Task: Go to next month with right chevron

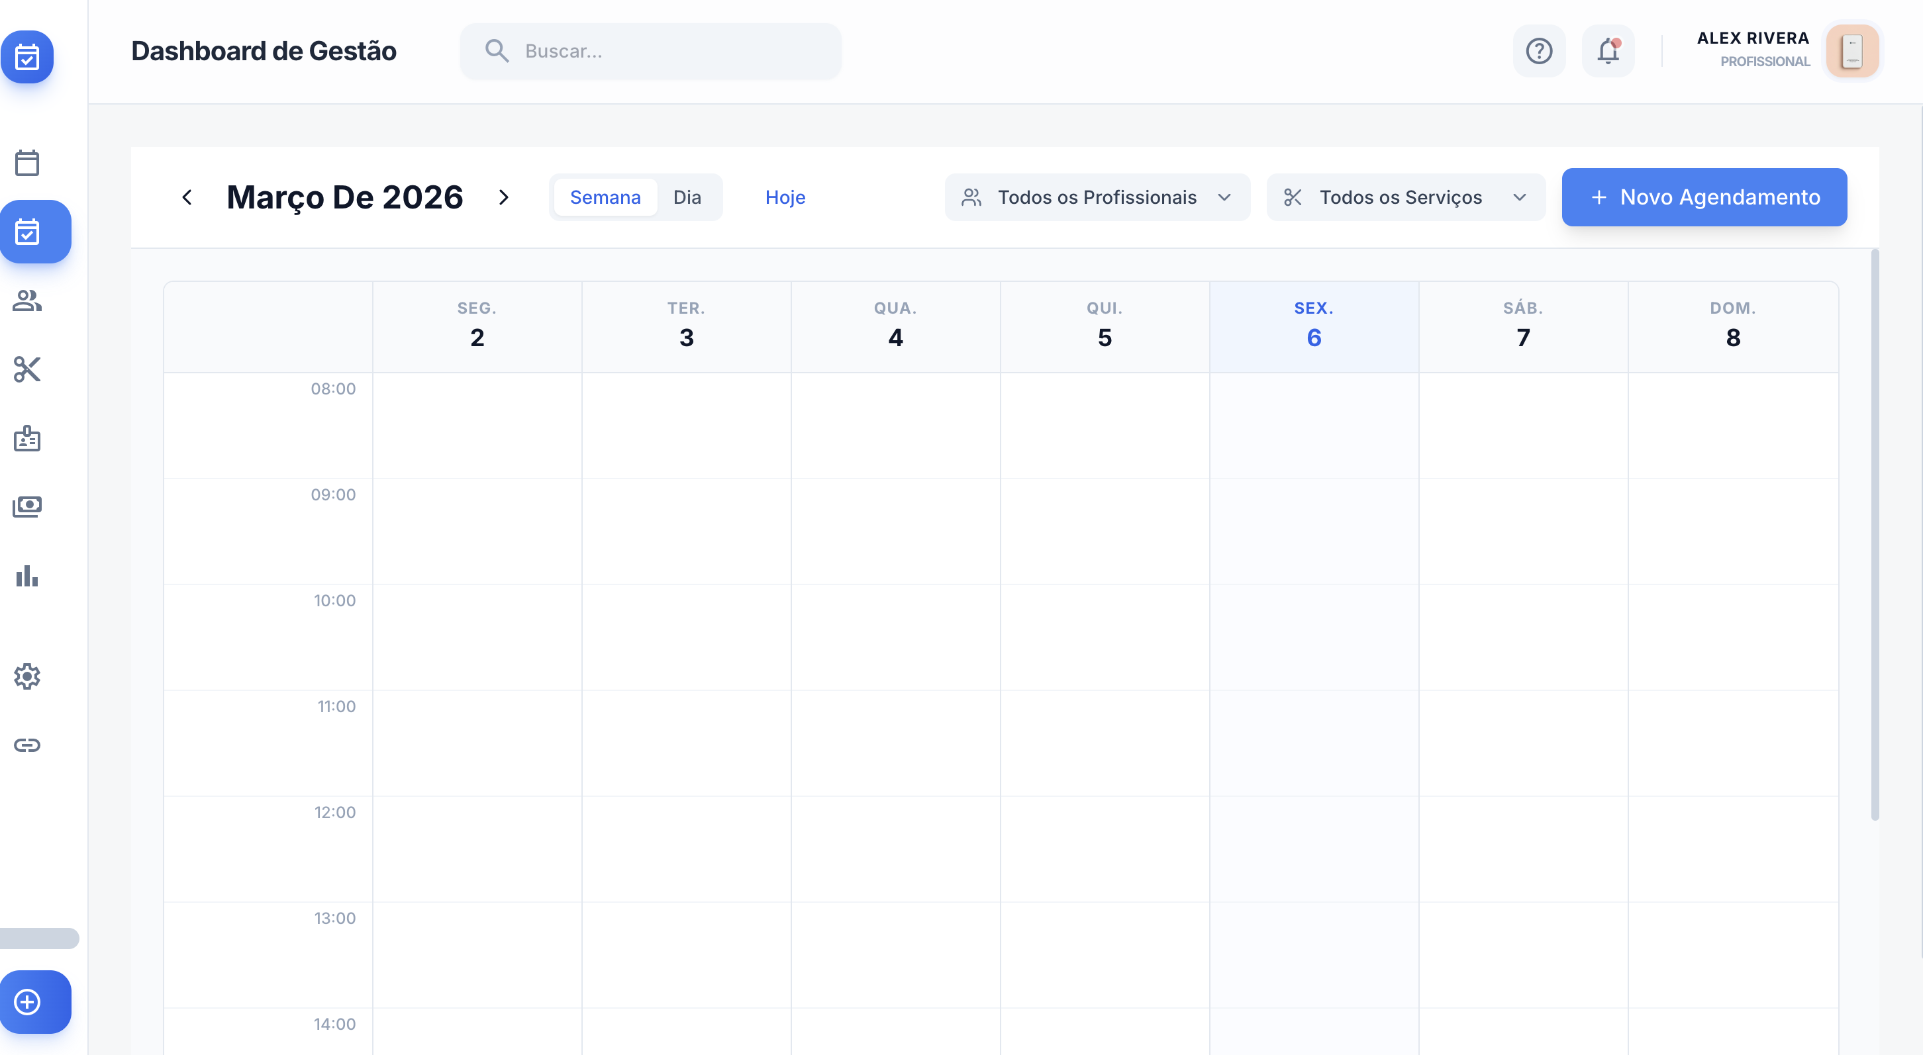Action: click(x=504, y=198)
